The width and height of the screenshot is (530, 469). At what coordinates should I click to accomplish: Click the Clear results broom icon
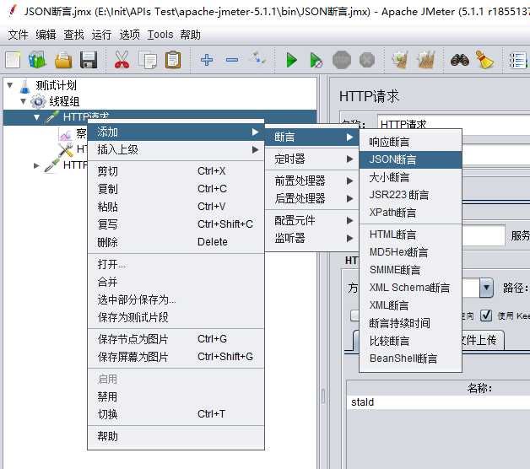(401, 60)
